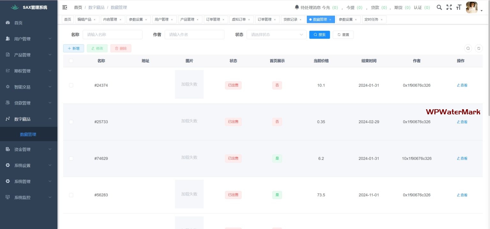Image resolution: width=490 pixels, height=229 pixels.
Task: Expand 贷款管理 menu chevron
Action: click(x=50, y=103)
